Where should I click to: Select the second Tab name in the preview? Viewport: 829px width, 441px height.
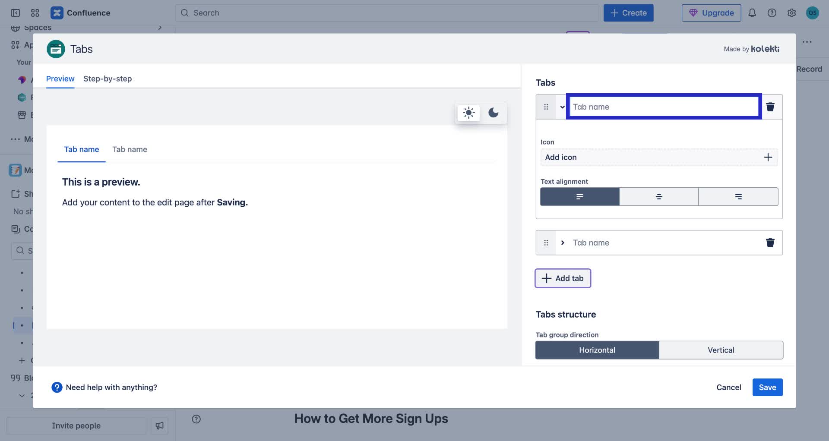130,149
